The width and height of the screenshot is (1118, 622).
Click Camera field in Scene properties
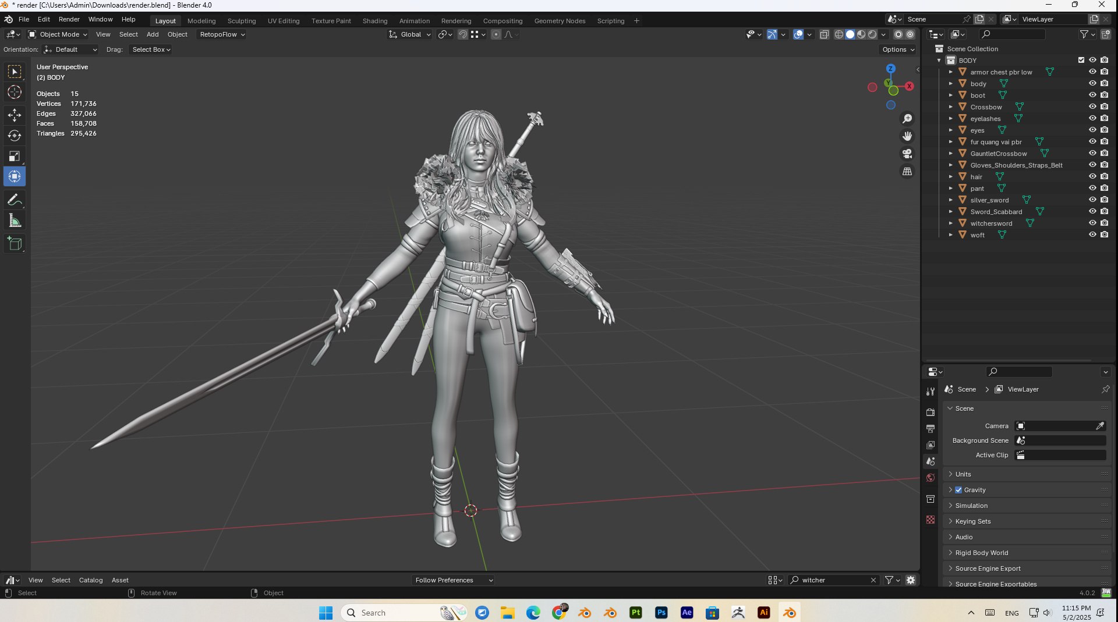tap(1060, 426)
